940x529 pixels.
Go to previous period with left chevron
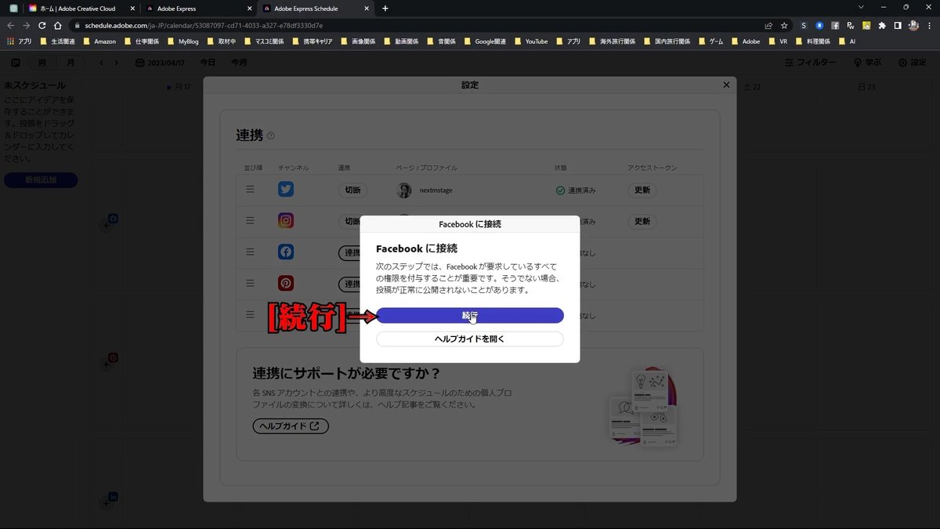pos(102,63)
